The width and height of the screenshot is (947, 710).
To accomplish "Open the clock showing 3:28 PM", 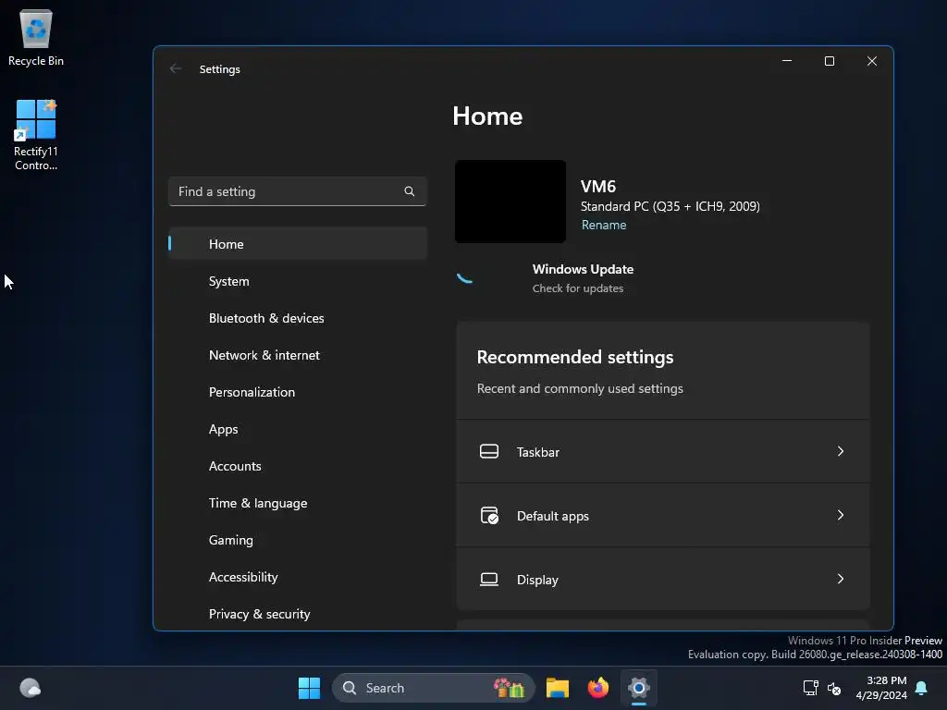I will point(881,688).
